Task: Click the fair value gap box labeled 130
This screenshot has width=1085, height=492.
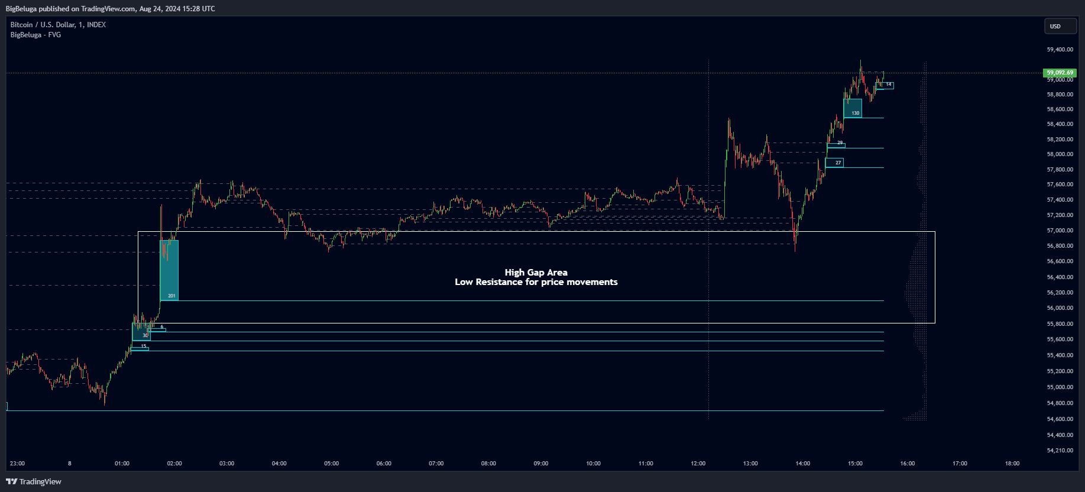Action: [853, 109]
